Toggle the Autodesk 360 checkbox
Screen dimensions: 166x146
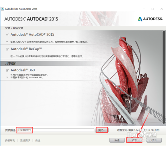7,70
